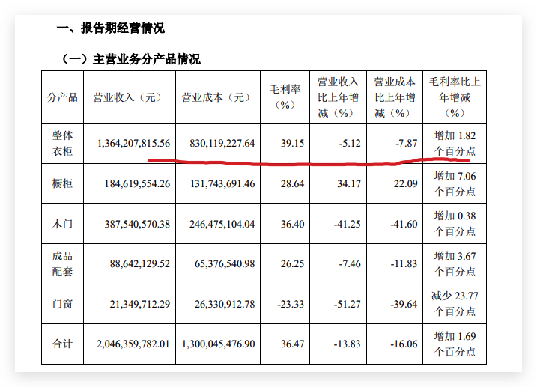
Task: Click revenue value 1,364,207,815.56
Action: tap(134, 143)
